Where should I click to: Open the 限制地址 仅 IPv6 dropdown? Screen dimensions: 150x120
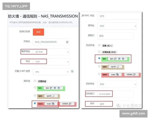pyautogui.click(x=51, y=52)
